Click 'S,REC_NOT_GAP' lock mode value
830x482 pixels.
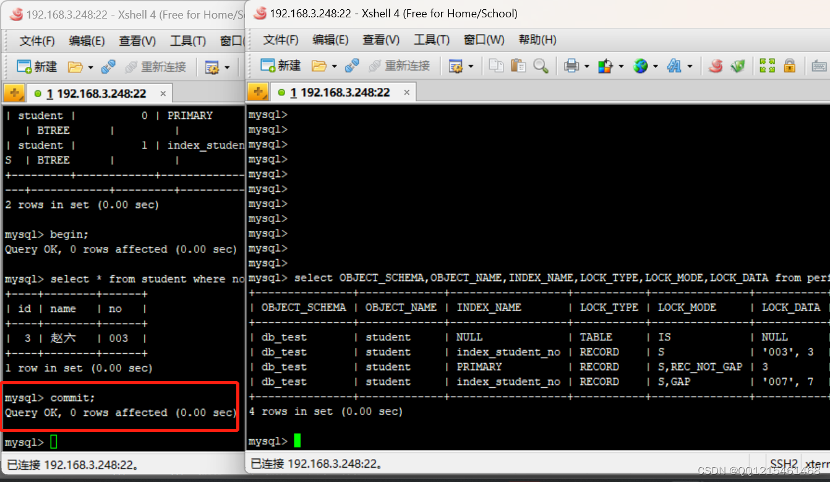[700, 367]
